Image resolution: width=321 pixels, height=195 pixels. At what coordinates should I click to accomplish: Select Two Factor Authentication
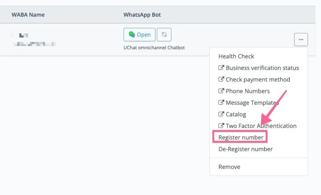click(x=257, y=126)
